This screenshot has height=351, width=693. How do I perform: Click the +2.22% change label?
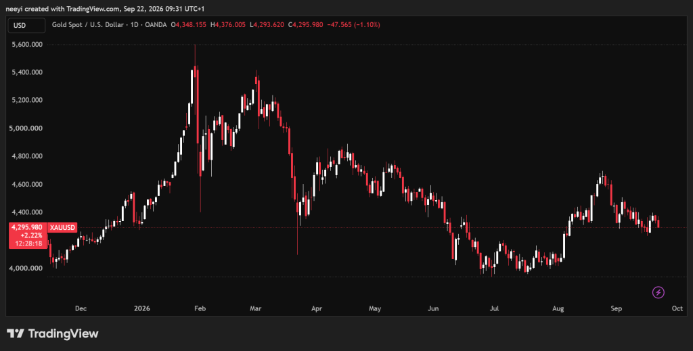(x=31, y=235)
